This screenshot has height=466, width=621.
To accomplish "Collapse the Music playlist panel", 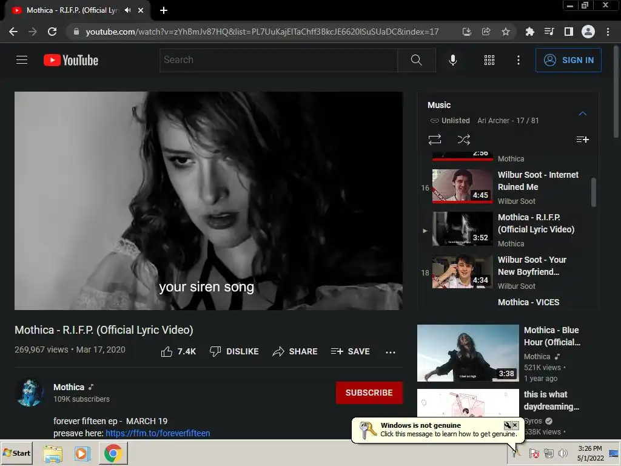I will click(x=582, y=113).
